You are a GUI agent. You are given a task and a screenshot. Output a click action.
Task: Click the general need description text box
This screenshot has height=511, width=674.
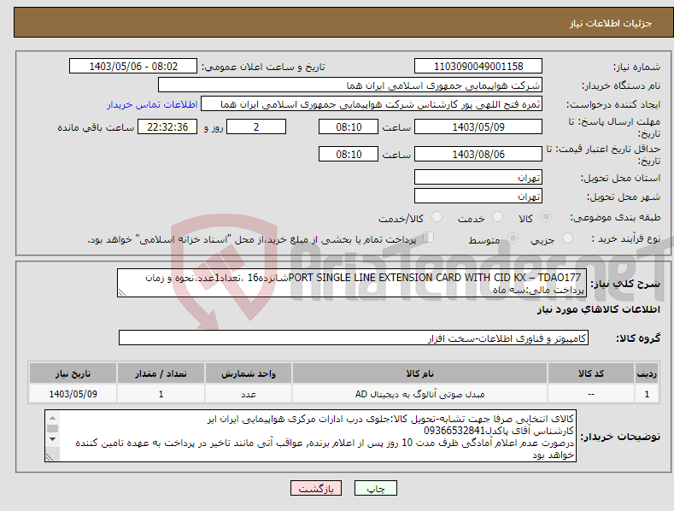(352, 283)
